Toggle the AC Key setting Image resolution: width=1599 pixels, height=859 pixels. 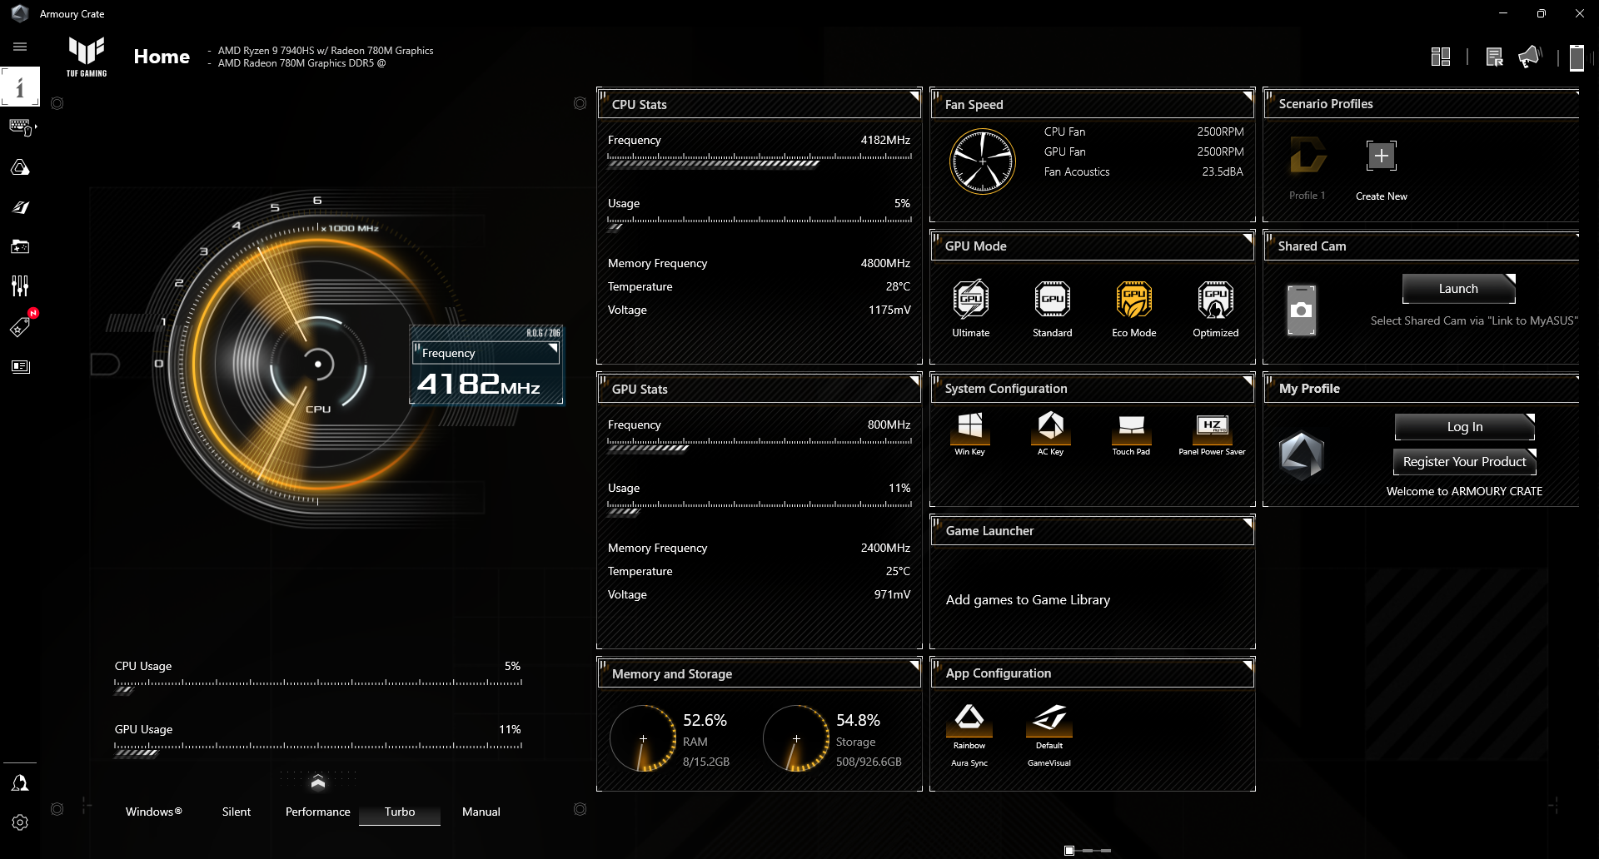coord(1050,434)
